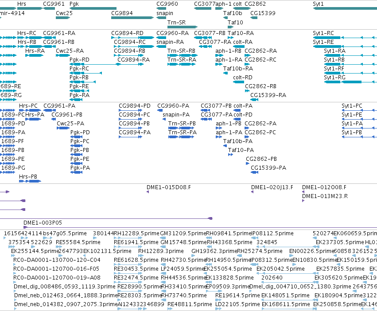Select EST label 324845

[x=267, y=242]
